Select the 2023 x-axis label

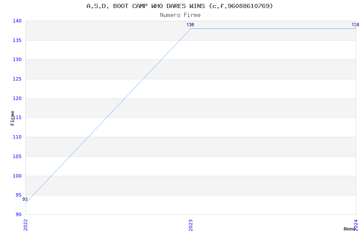point(191,225)
